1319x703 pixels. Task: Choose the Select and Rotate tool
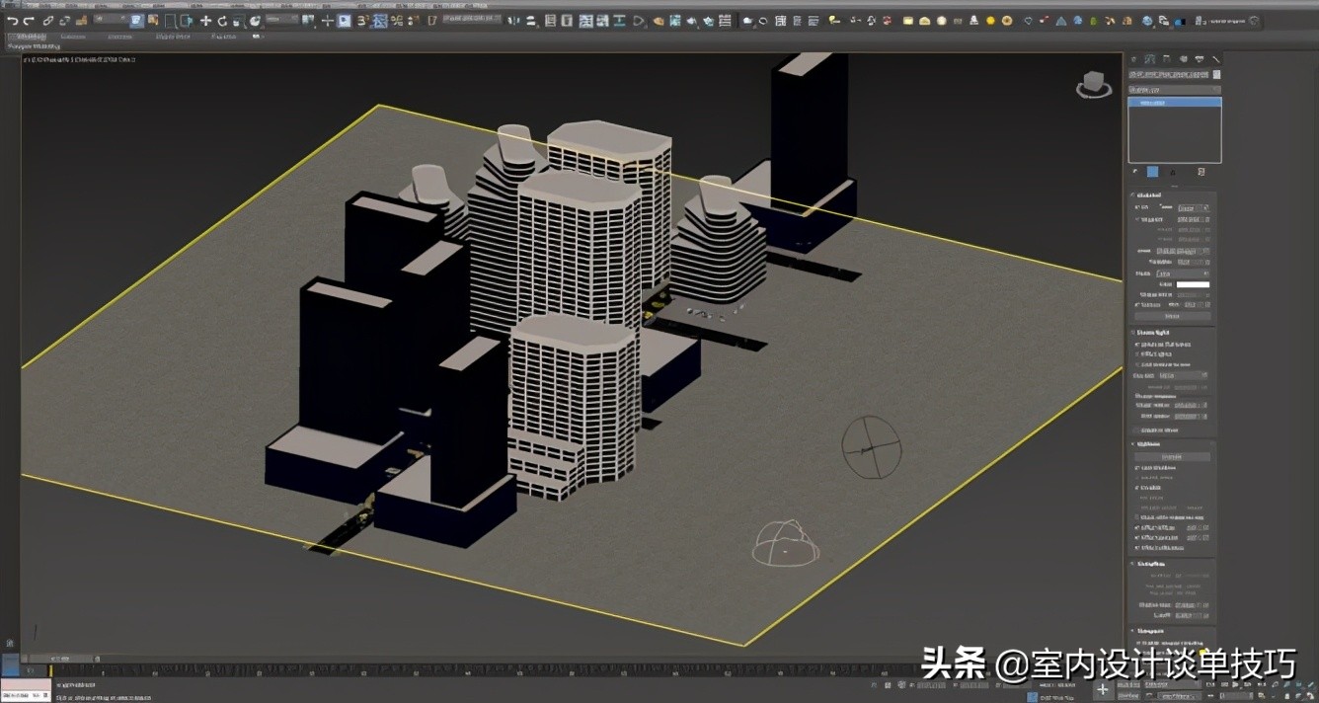222,21
